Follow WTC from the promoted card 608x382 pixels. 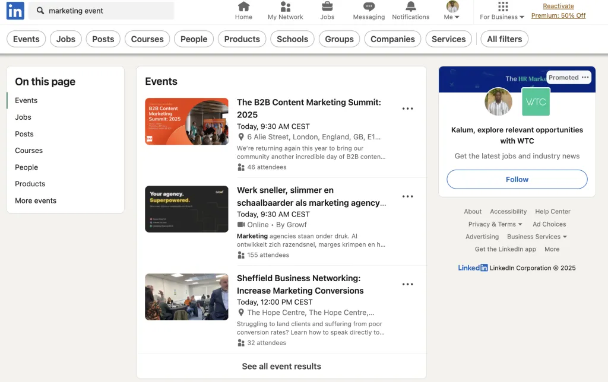[x=517, y=179]
